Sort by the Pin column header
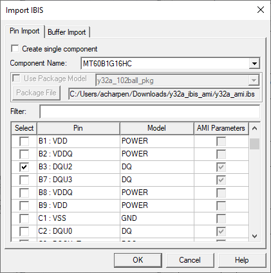 78,128
